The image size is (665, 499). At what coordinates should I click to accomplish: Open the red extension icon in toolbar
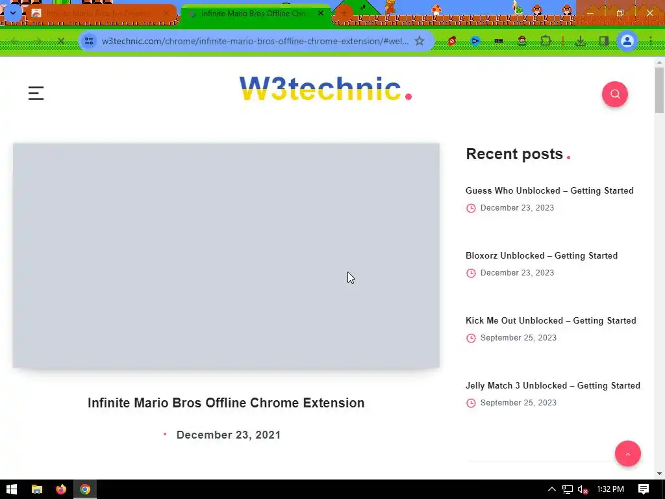(452, 41)
